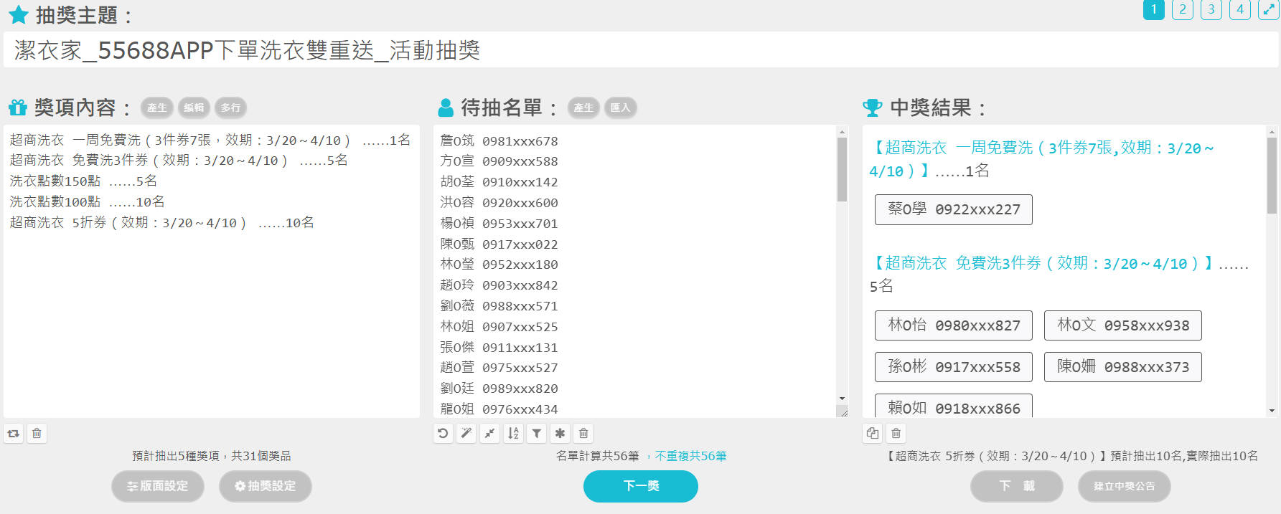
Task: Clear the winning results with the trash icon
Action: pos(896,433)
